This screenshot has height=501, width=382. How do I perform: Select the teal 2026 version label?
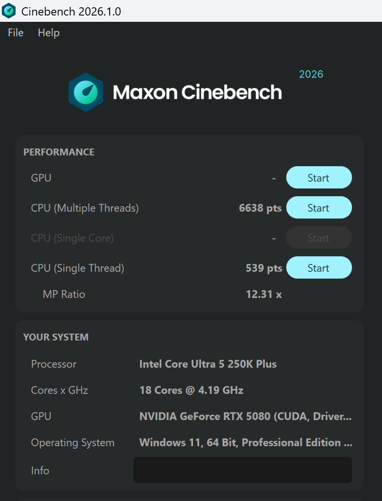(x=311, y=74)
